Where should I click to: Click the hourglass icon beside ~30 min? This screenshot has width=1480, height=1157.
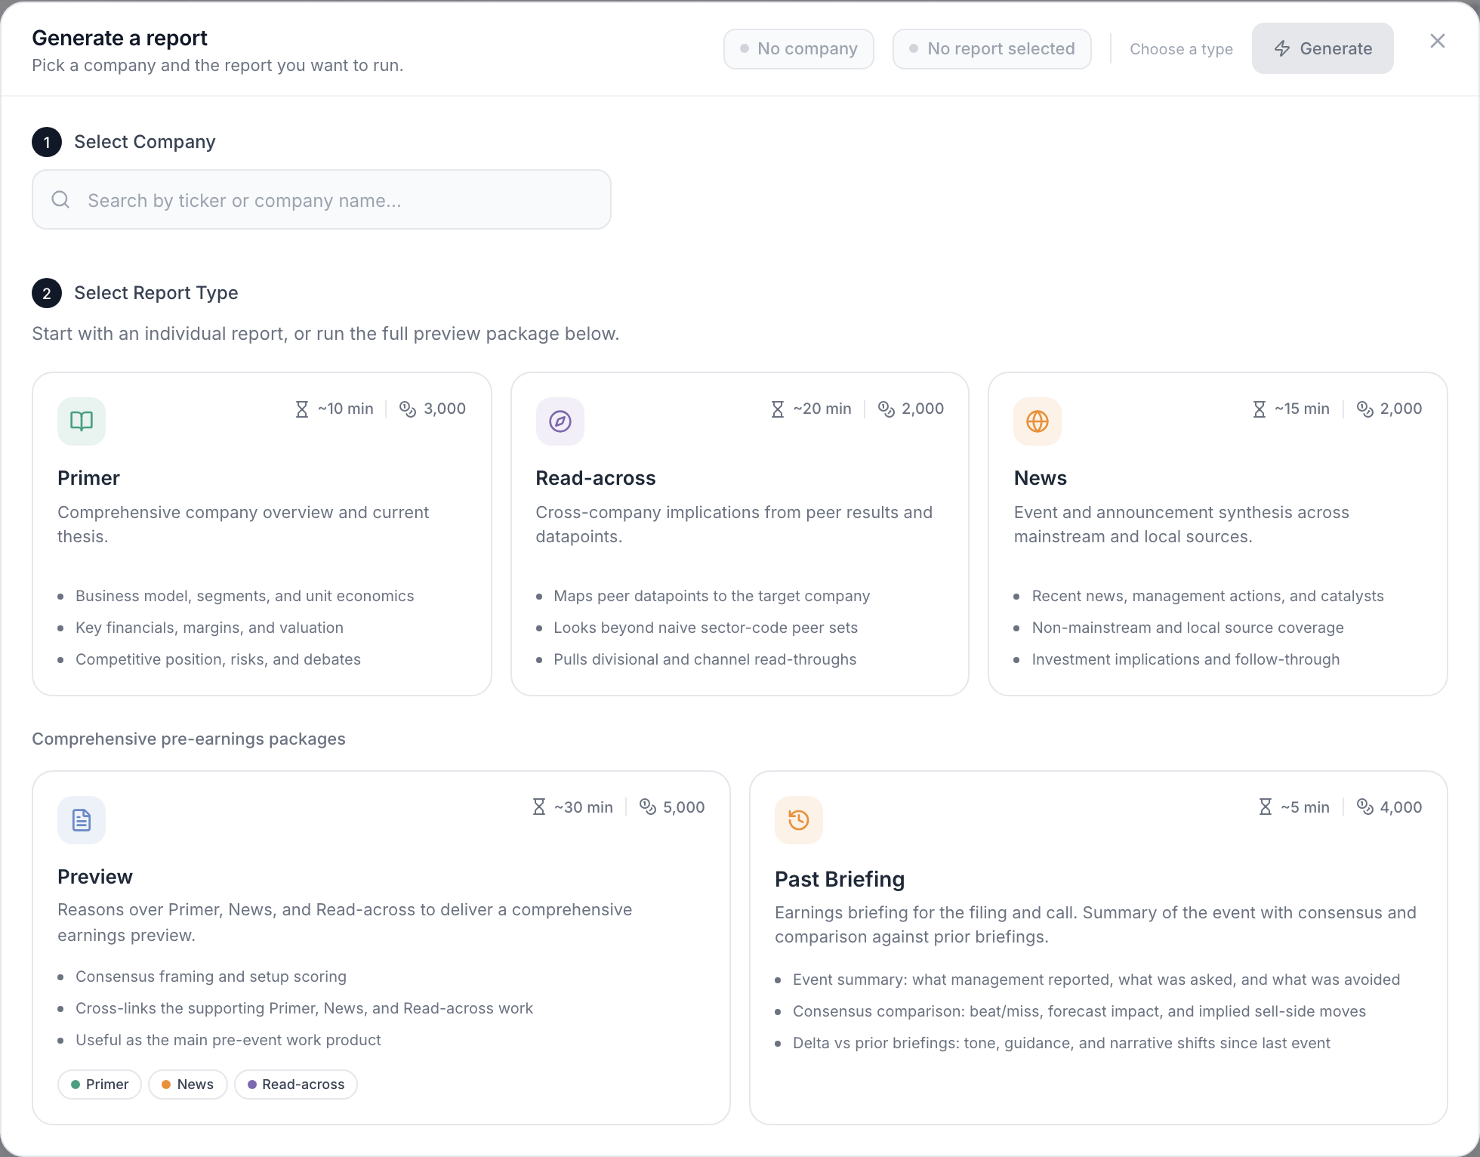tap(539, 807)
